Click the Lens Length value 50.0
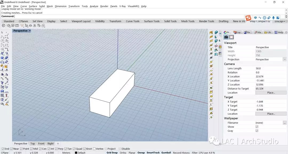 pyautogui.click(x=258, y=68)
